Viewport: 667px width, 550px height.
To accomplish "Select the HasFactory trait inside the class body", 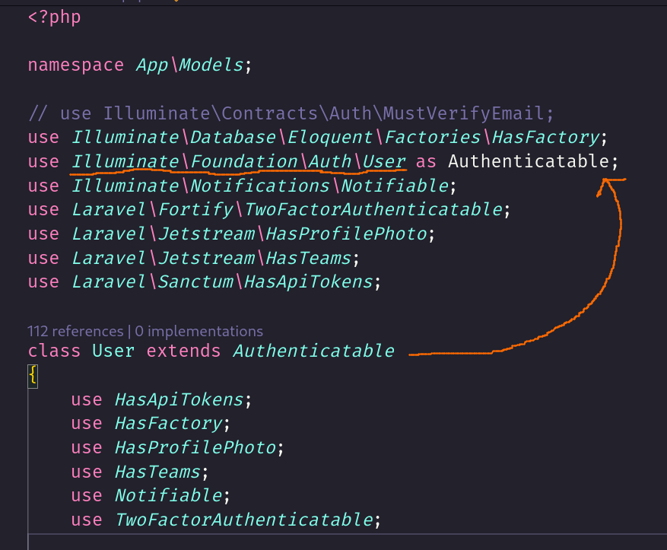I will coord(168,423).
